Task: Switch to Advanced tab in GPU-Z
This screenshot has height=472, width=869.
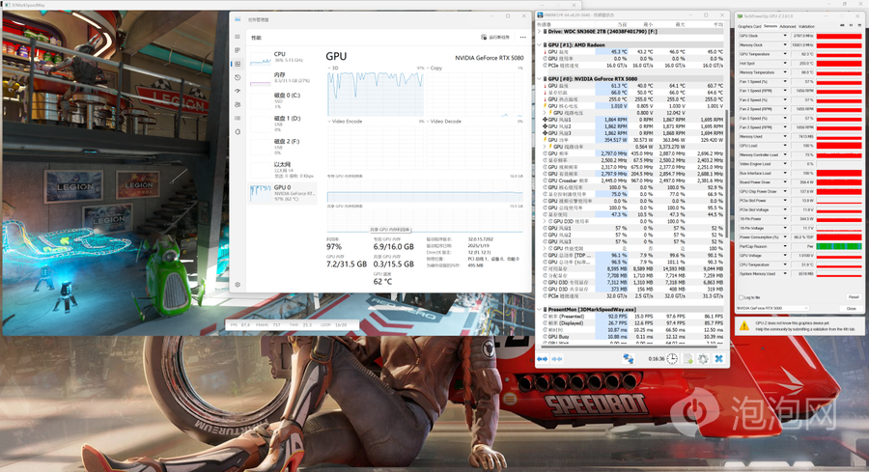Action: (788, 27)
